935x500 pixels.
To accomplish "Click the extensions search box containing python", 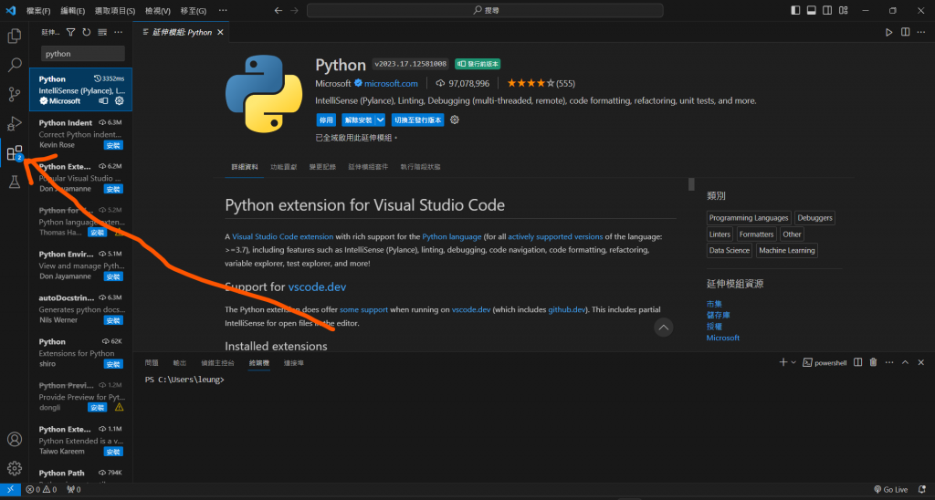I will coord(82,54).
